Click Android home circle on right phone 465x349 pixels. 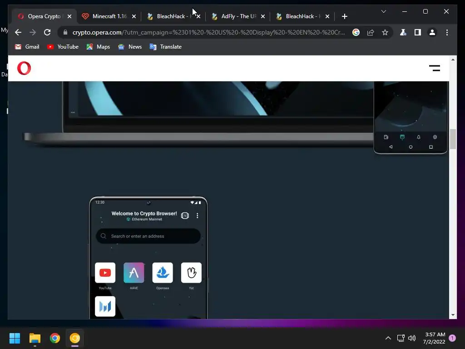(411, 147)
